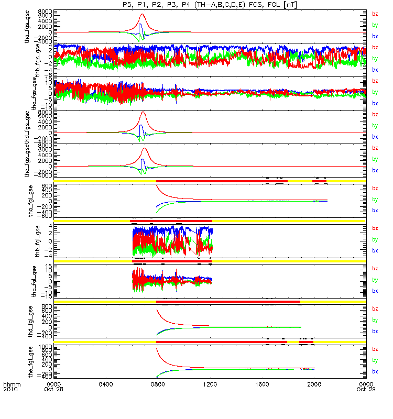Click the green by legend in thb_fgs_gse panel
Screen dimensions: 393x419
(375, 59)
